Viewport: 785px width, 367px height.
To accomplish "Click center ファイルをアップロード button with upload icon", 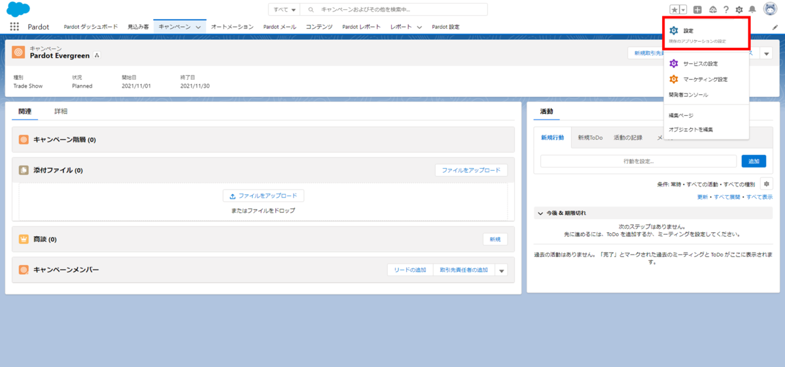I will click(x=264, y=196).
